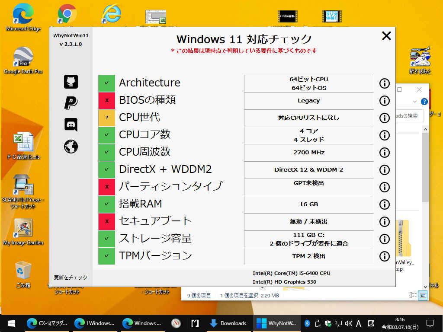
Task: Open the GitHub icon in WhyNotWin11 sidebar
Action: click(71, 82)
